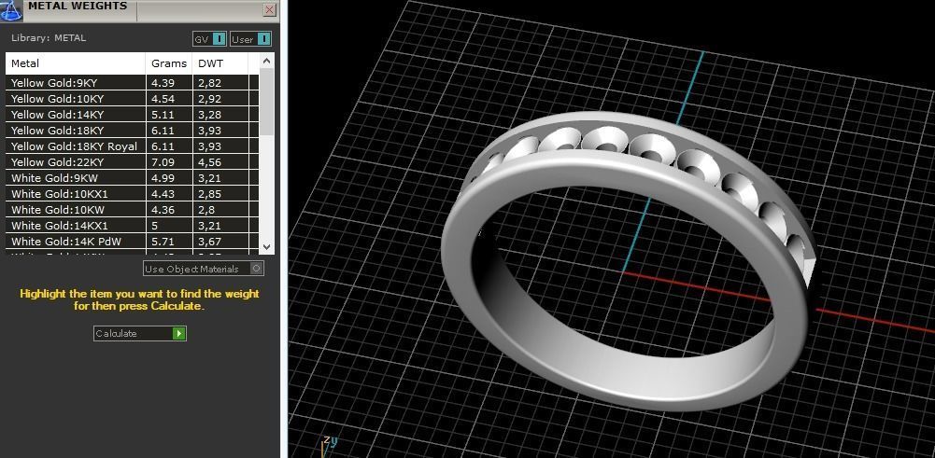Select the White Gold:10KX1 row
The height and width of the screenshot is (458, 935).
click(133, 194)
